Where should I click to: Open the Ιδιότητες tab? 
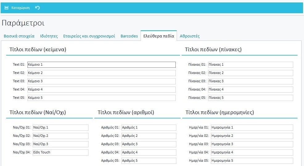coord(49,36)
